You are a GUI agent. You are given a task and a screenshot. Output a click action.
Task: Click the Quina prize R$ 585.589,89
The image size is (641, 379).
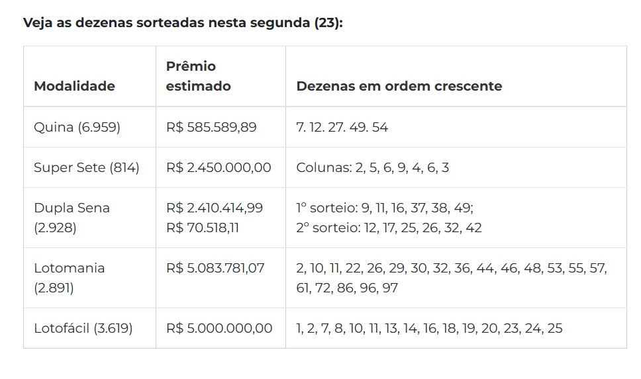click(211, 127)
